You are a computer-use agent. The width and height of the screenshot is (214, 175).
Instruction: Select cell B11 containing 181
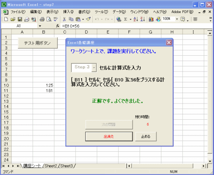(44, 90)
